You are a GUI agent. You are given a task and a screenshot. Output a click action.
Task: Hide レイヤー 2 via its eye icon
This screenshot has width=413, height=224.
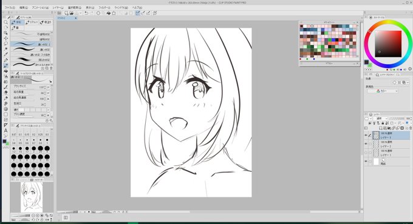coord(366,144)
